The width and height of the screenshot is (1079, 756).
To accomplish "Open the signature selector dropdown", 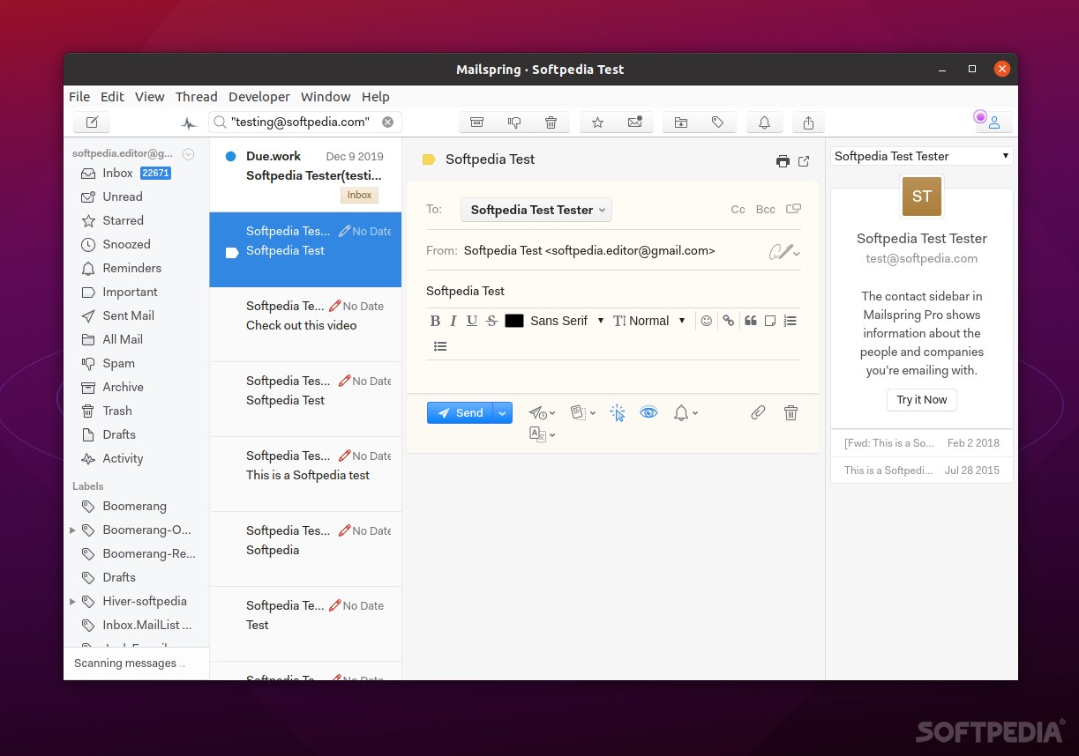I will tap(784, 252).
